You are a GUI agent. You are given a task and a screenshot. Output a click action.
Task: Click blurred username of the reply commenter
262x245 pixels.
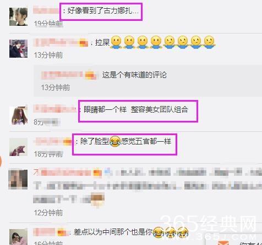[62, 75]
